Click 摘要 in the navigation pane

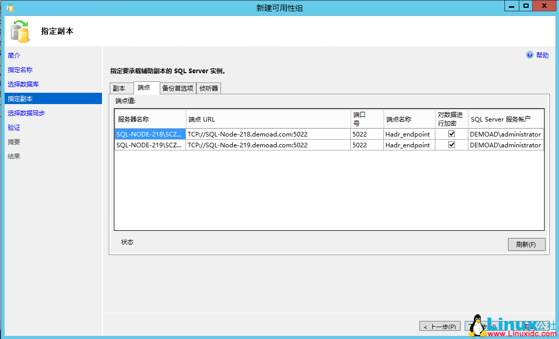tap(13, 142)
